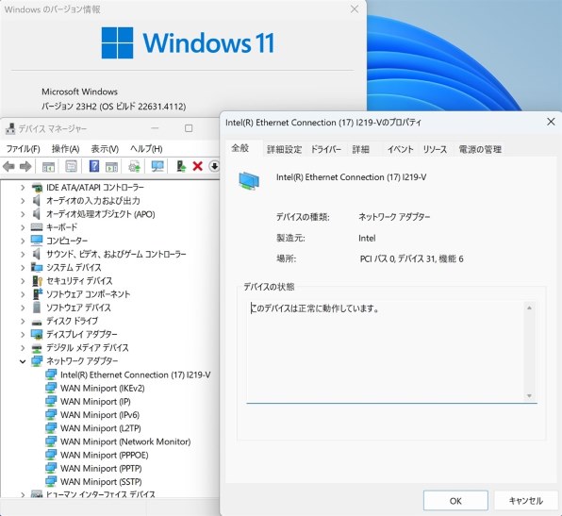Select WAN Miniport (IKEv2) adapter

[x=103, y=388]
